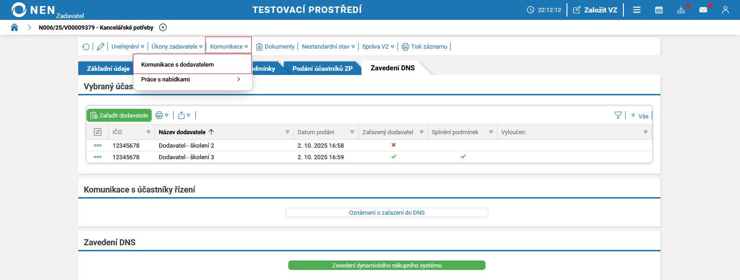Click Dodavatel - školení 2 name cell

187,145
